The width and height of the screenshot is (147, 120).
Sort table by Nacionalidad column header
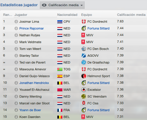(67, 15)
